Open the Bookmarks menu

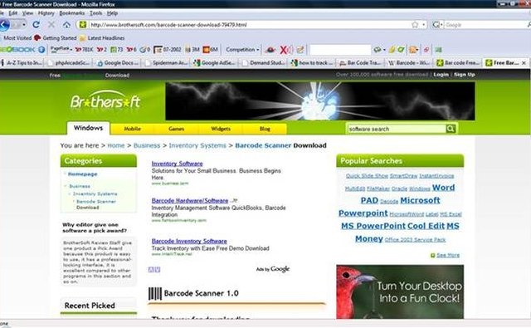(72, 13)
